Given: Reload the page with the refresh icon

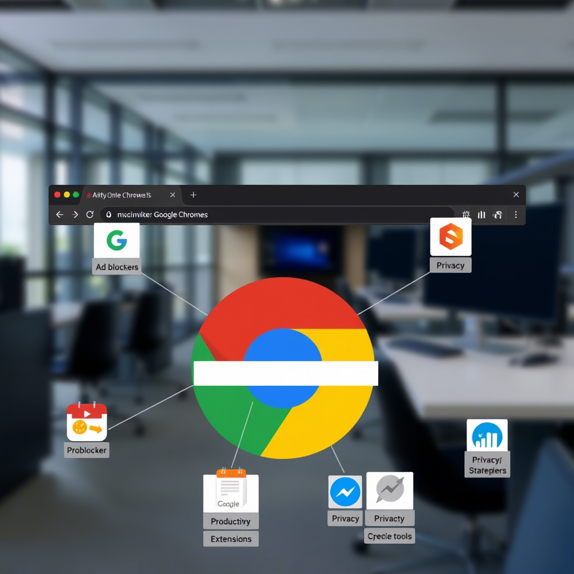Looking at the screenshot, I should [x=90, y=215].
